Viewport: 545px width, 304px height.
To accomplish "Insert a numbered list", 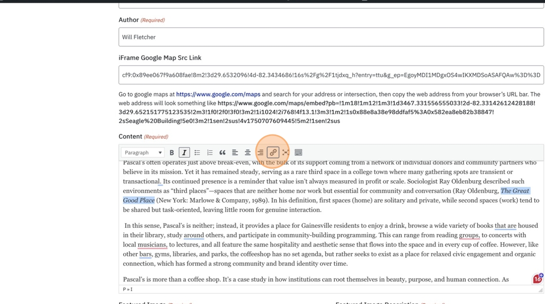I will point(210,152).
